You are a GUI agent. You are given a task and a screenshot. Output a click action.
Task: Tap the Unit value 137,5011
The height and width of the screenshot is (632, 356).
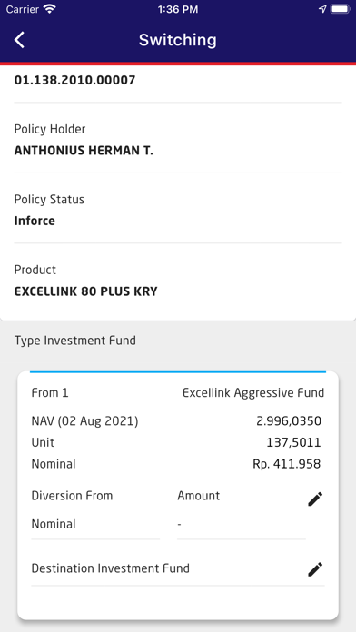tap(293, 443)
